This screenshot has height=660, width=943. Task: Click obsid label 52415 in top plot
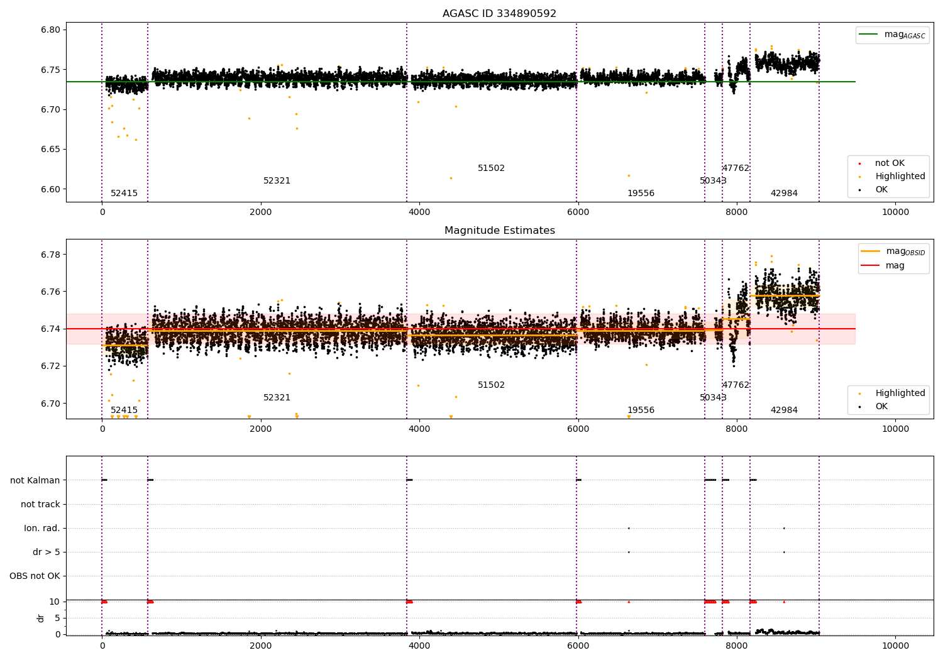[x=124, y=194]
